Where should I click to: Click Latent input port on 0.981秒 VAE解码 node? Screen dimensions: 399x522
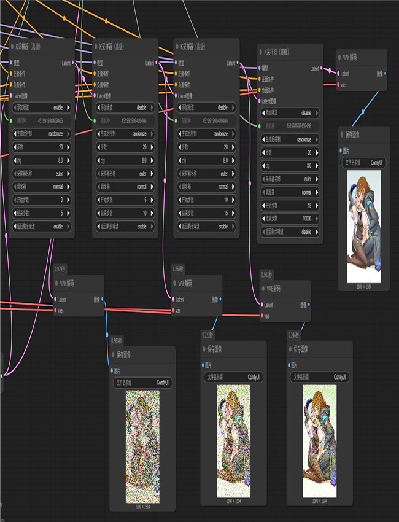coord(261,305)
